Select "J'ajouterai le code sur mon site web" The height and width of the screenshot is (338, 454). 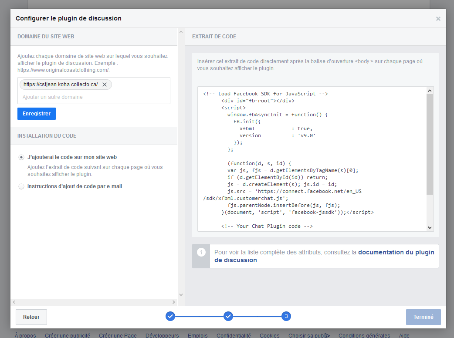tap(21, 157)
